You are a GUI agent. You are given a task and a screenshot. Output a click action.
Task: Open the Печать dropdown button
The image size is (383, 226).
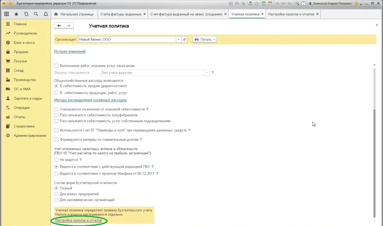(x=205, y=39)
